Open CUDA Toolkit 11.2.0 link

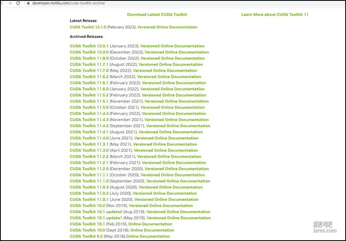(89, 169)
